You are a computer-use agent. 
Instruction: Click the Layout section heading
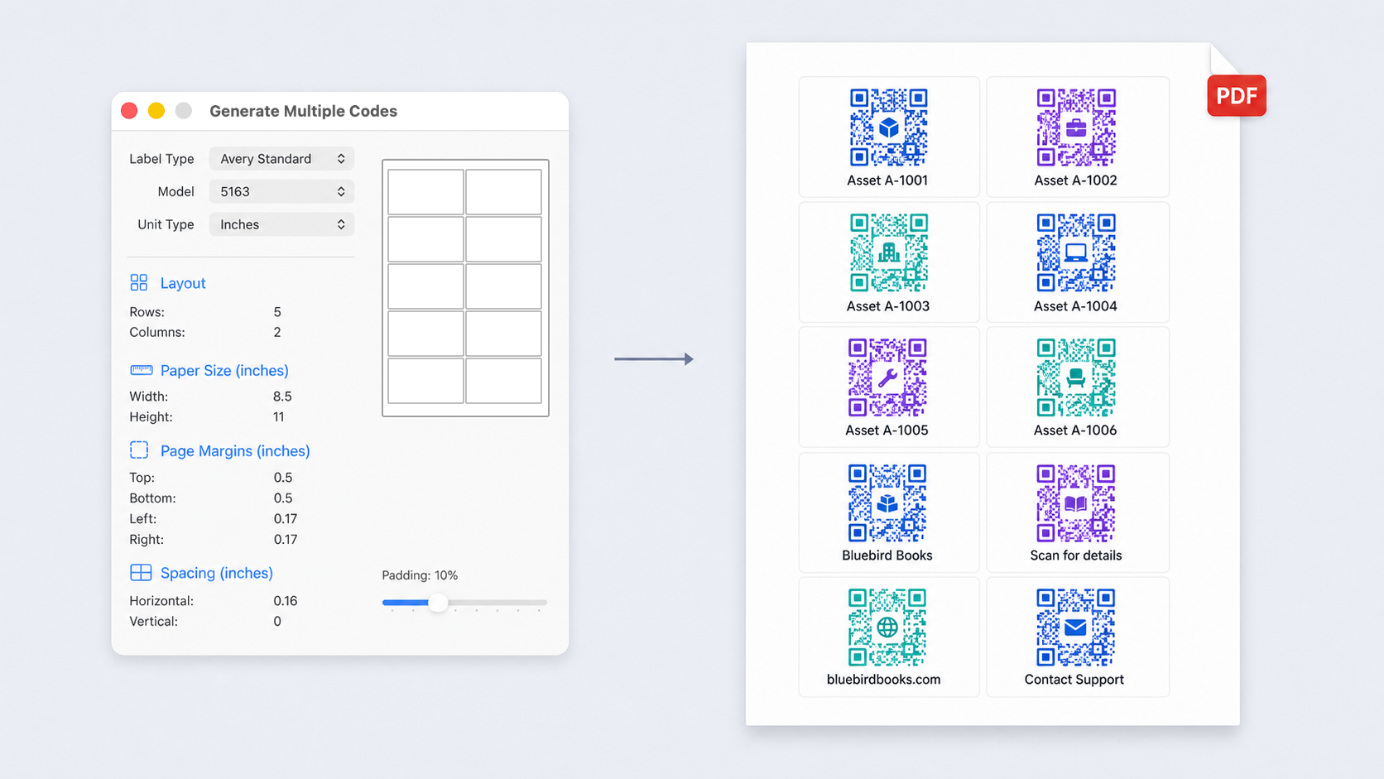(x=183, y=283)
